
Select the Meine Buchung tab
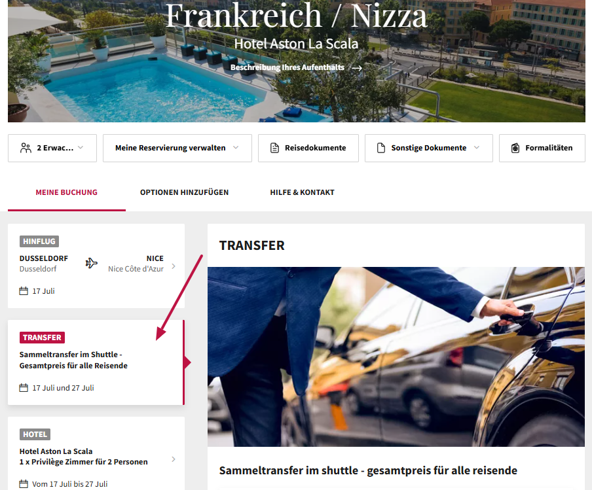pyautogui.click(x=66, y=192)
